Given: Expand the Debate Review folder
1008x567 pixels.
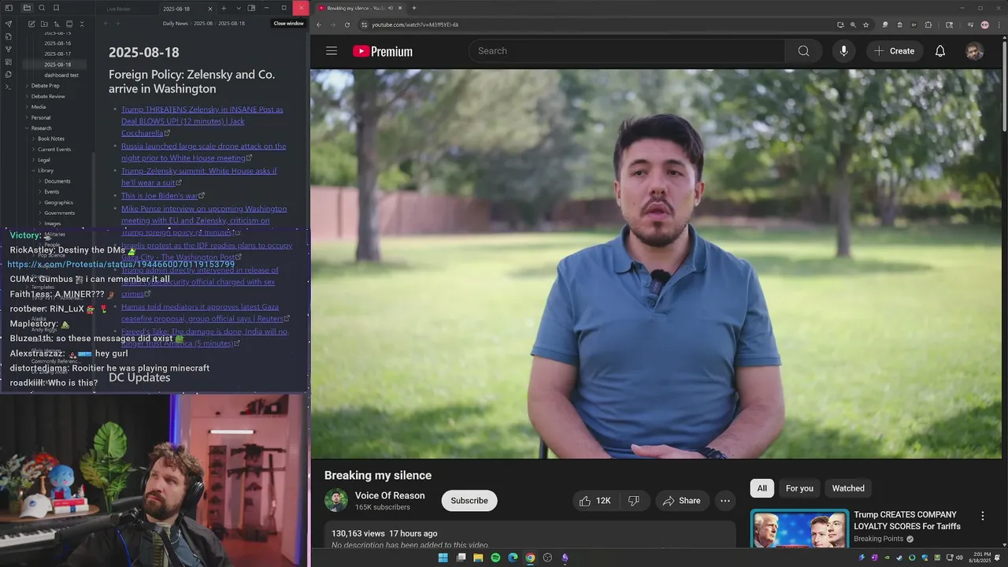Looking at the screenshot, I should pyautogui.click(x=48, y=96).
